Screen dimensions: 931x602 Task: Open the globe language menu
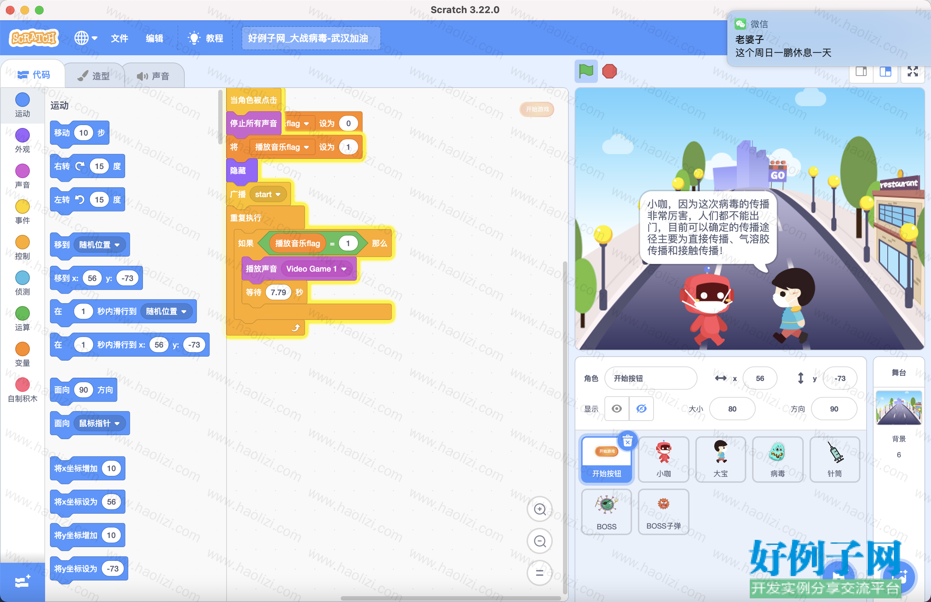[x=85, y=38]
